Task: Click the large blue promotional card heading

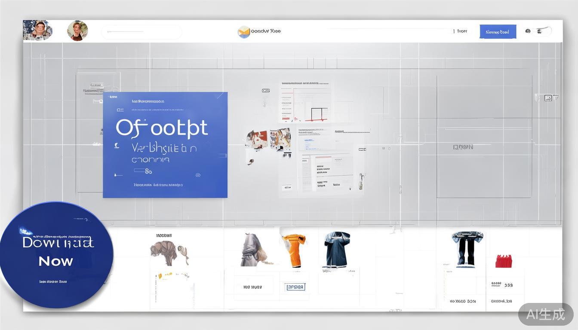Action: tap(162, 128)
